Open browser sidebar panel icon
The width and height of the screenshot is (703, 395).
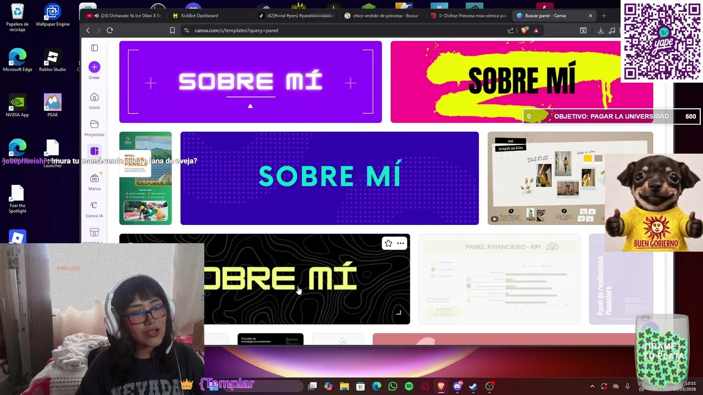583,31
